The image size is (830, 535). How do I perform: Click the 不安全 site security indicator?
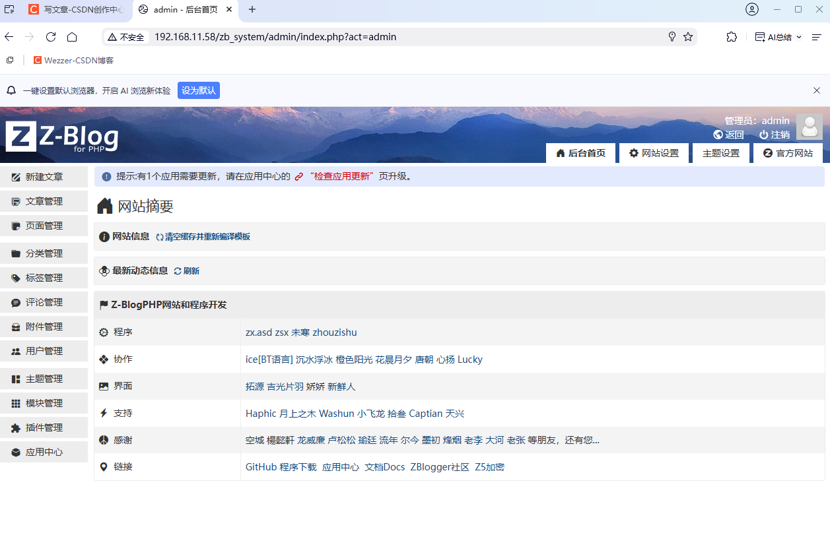(x=126, y=37)
